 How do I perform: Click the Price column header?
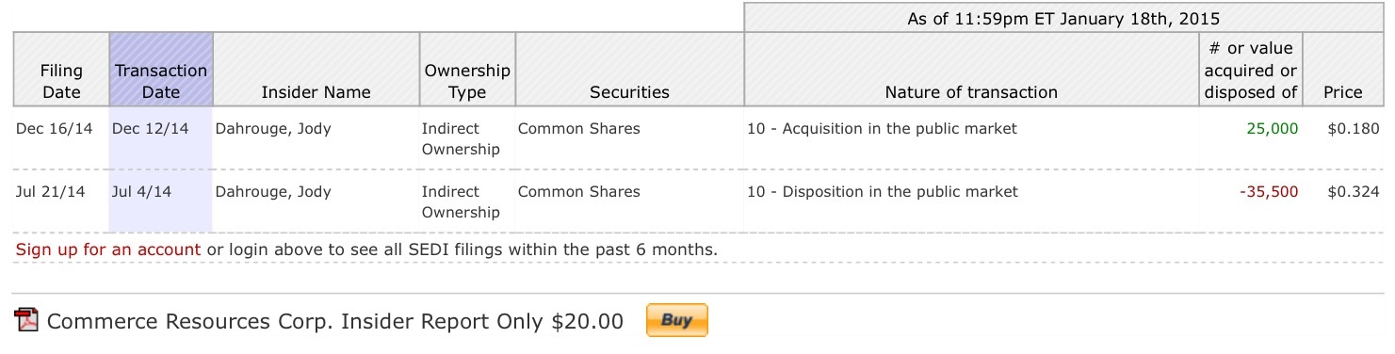(1343, 92)
